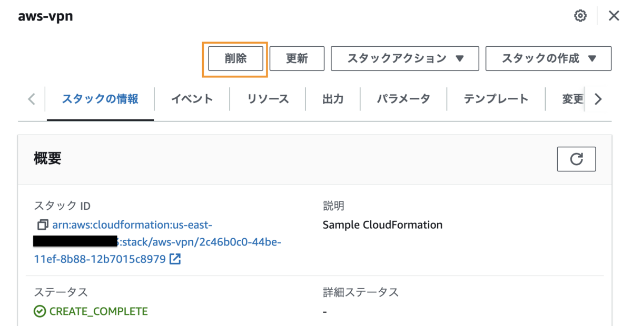
Task: Click the refresh icon in the 概要 section
Action: coord(576,159)
